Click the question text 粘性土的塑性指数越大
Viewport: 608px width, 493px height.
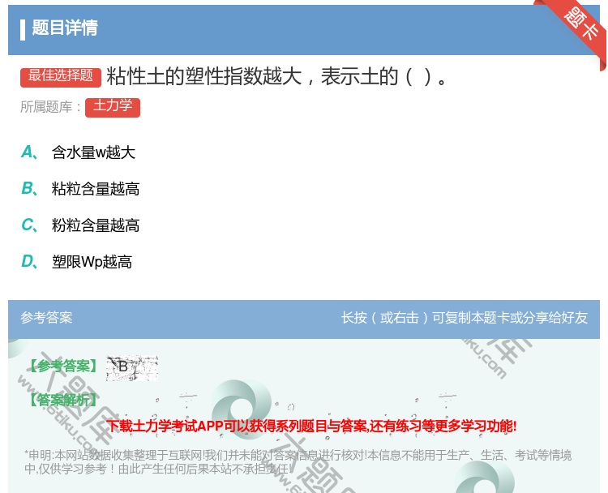[204, 76]
